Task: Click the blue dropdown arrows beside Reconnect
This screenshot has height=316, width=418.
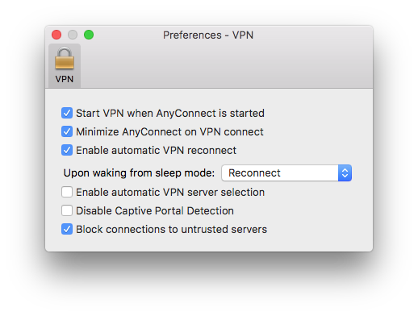Action: tap(345, 173)
